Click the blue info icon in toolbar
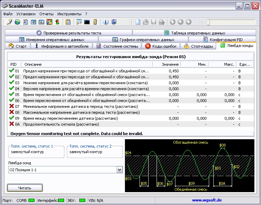The width and height of the screenshot is (261, 205). tap(106, 22)
